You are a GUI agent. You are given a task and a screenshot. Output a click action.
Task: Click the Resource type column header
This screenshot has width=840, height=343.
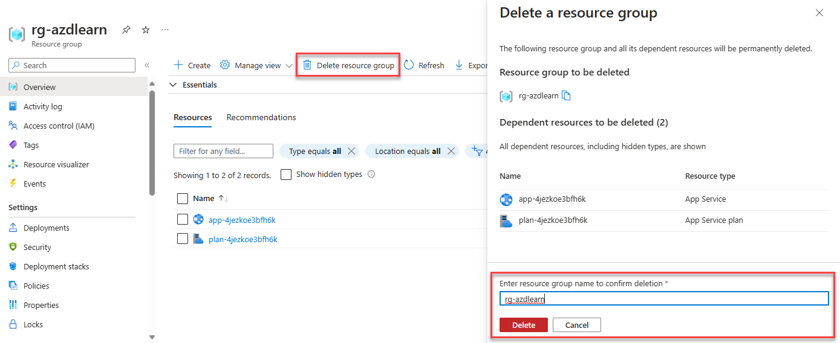click(710, 176)
